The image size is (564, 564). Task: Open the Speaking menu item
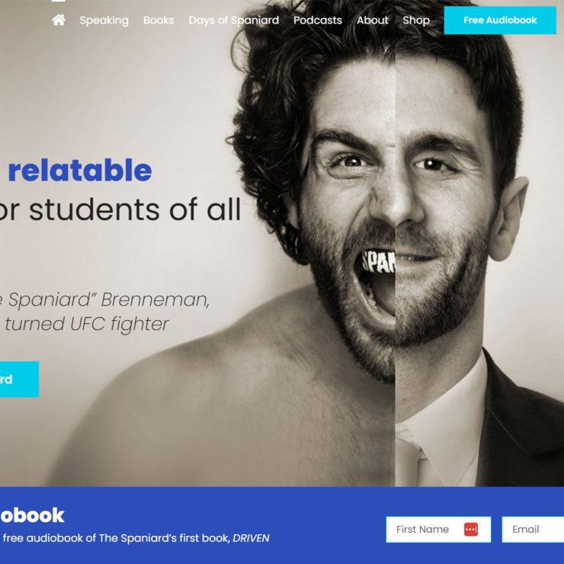[104, 20]
